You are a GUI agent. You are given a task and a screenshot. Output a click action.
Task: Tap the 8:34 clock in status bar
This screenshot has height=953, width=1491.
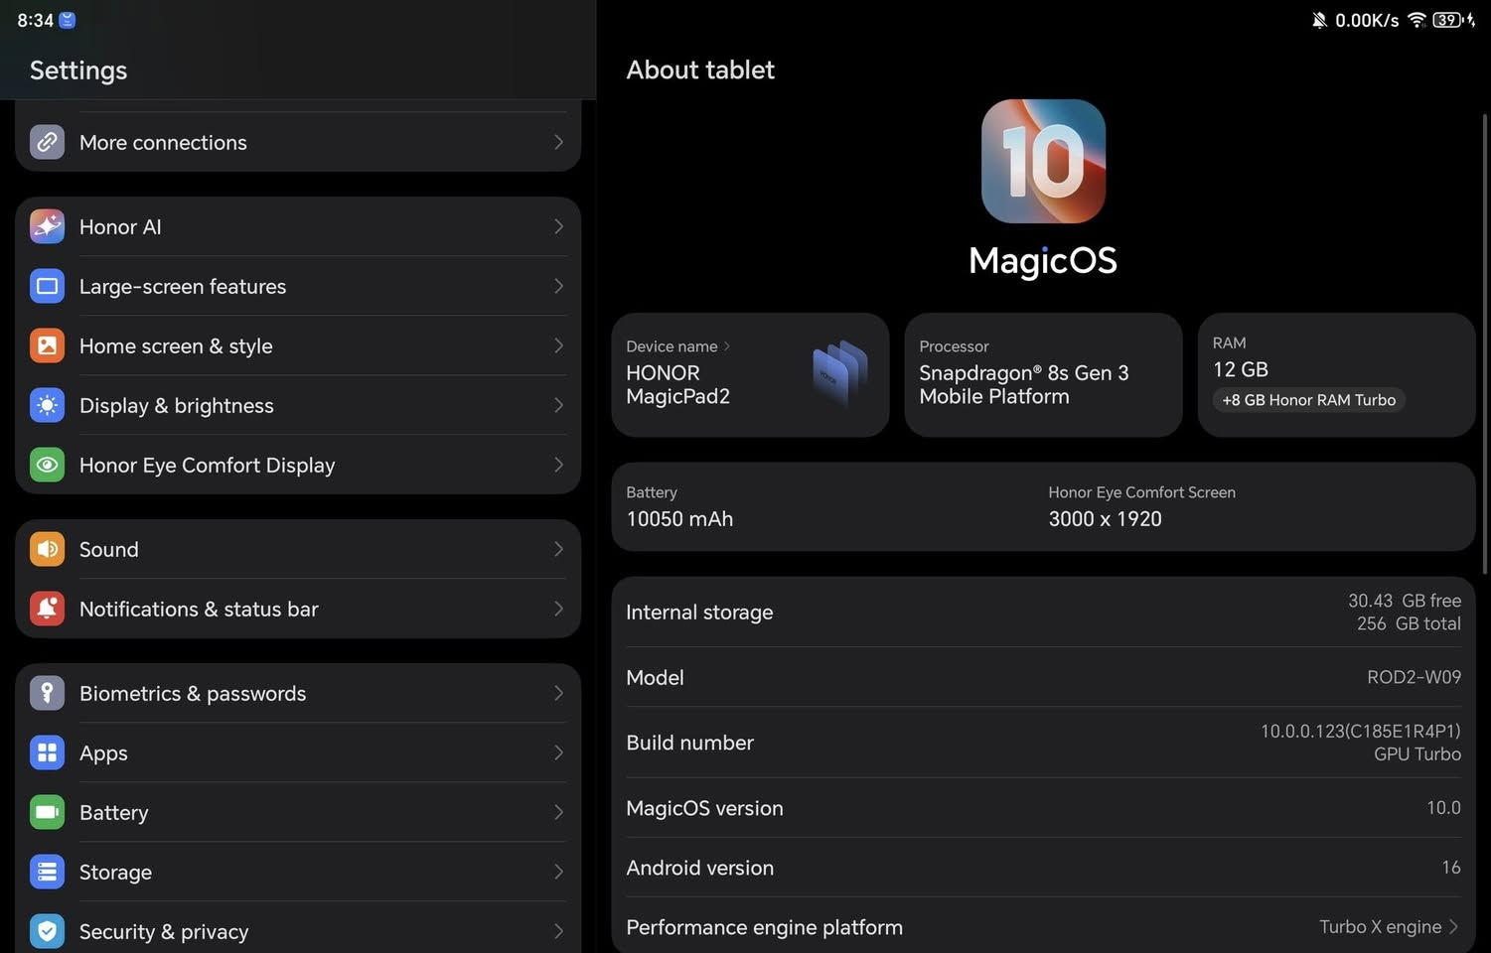tap(35, 20)
